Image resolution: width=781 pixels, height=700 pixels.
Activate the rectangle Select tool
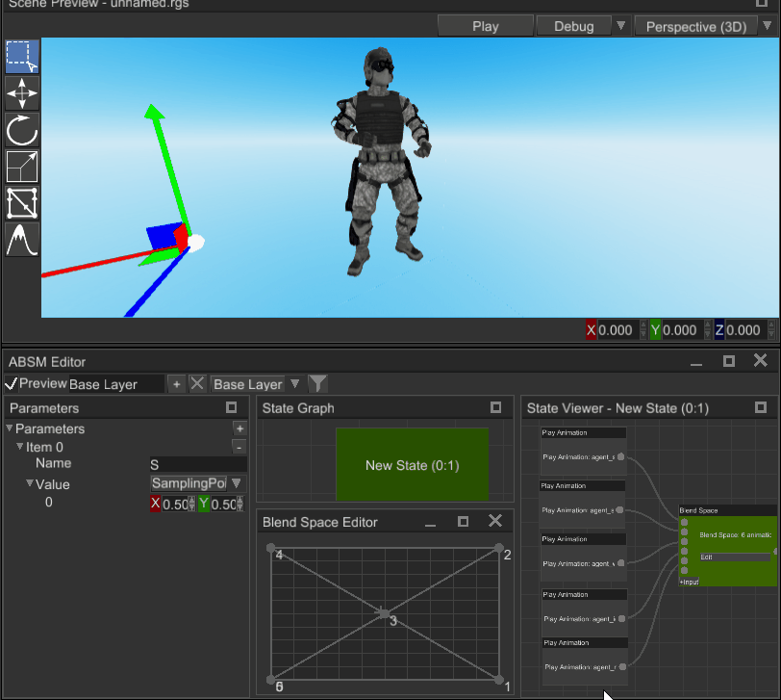tap(22, 57)
